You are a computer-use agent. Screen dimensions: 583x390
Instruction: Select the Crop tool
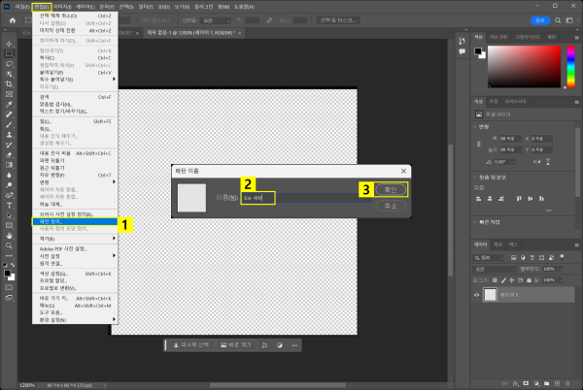click(9, 83)
